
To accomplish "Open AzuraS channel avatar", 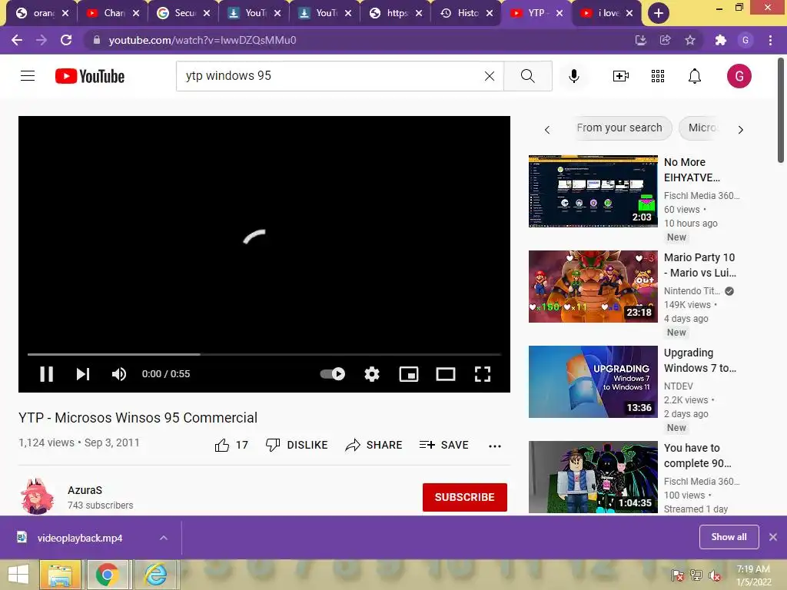I will [x=37, y=496].
